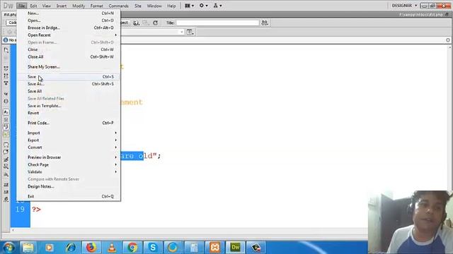
Task: Open Google Chrome from the taskbar
Action: click(x=132, y=248)
